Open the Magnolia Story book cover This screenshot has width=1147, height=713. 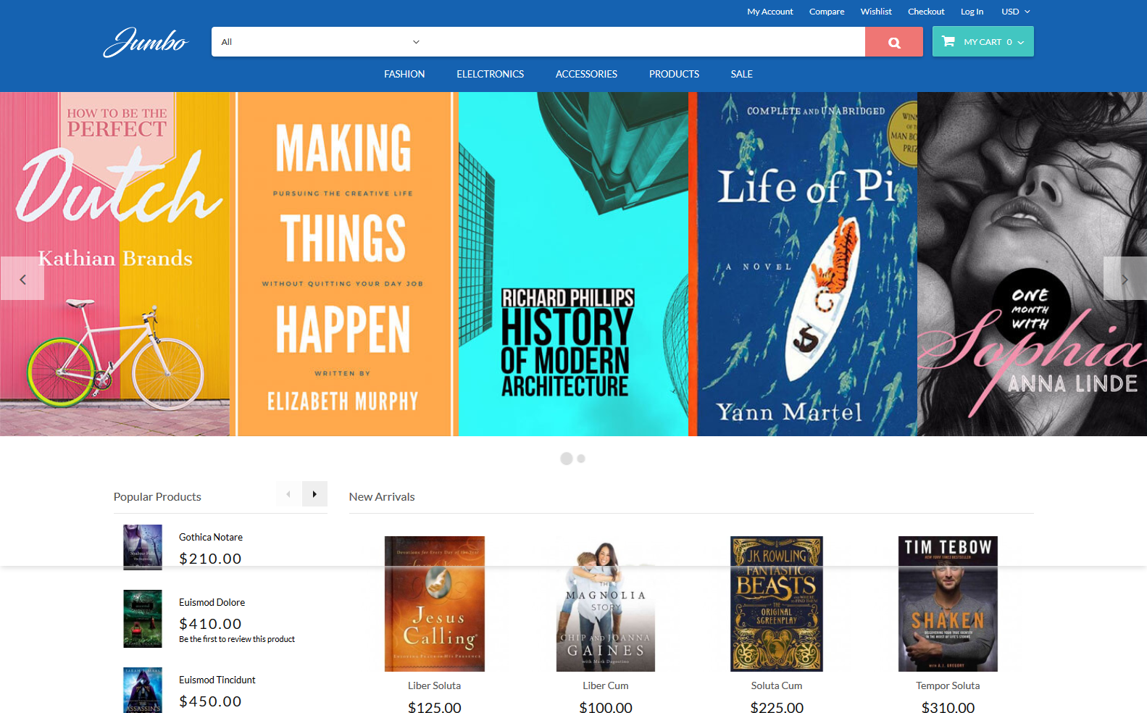606,604
